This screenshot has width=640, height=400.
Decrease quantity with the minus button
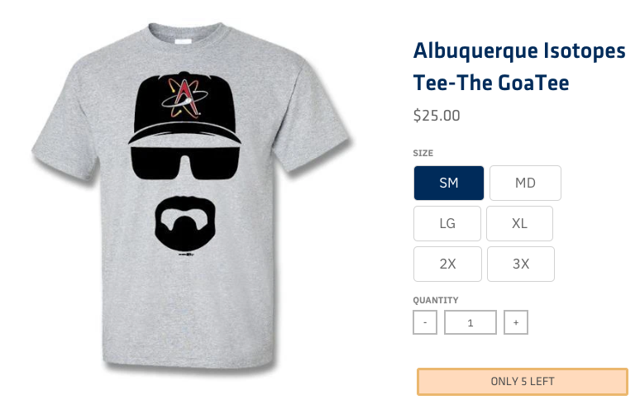click(x=425, y=322)
